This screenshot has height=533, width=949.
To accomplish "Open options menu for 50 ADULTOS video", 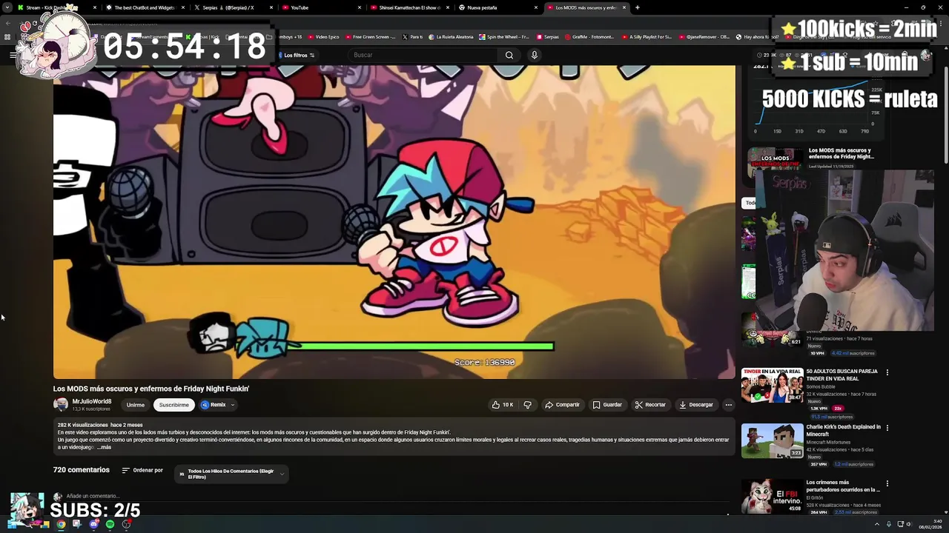I will click(887, 372).
